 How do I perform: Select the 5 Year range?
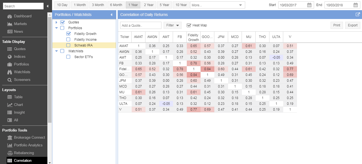pos(164,5)
